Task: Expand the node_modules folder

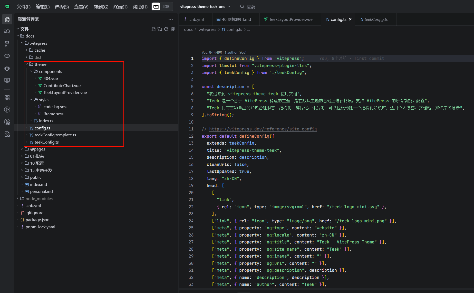Action: pos(39,199)
